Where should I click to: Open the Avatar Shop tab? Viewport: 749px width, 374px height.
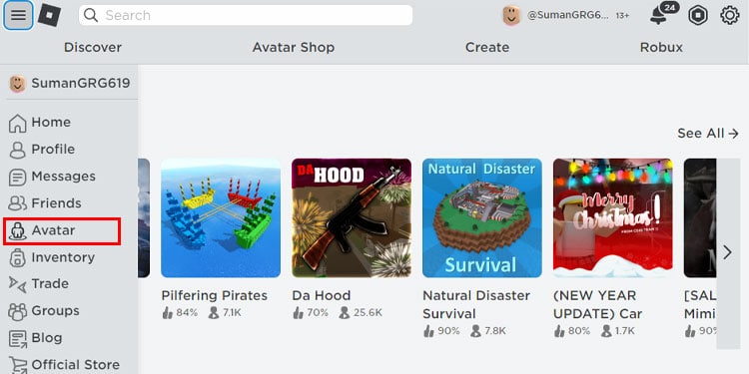coord(294,48)
